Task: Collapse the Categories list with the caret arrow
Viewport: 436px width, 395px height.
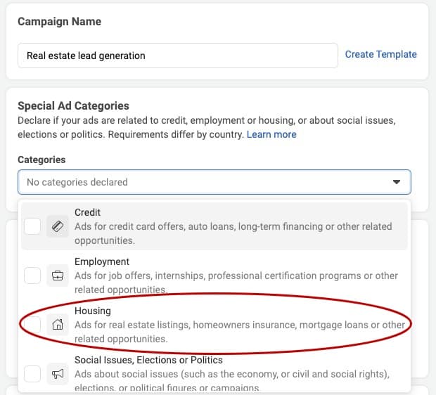Action: [x=397, y=182]
